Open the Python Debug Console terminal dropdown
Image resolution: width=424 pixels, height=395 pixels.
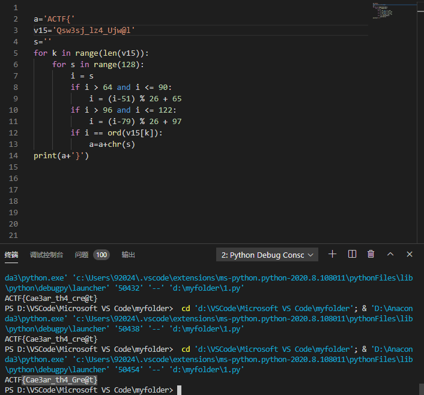tap(267, 255)
